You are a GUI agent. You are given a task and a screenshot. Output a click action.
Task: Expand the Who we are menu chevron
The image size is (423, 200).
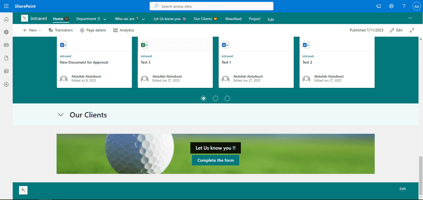pos(143,19)
